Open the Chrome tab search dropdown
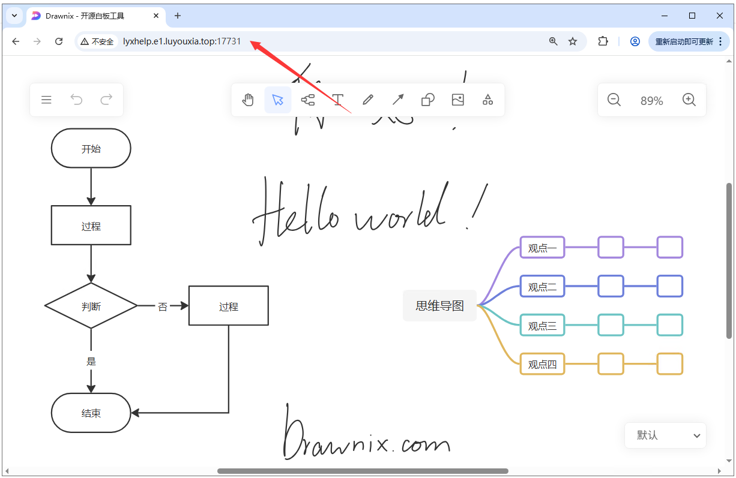The height and width of the screenshot is (478, 736). 14,16
